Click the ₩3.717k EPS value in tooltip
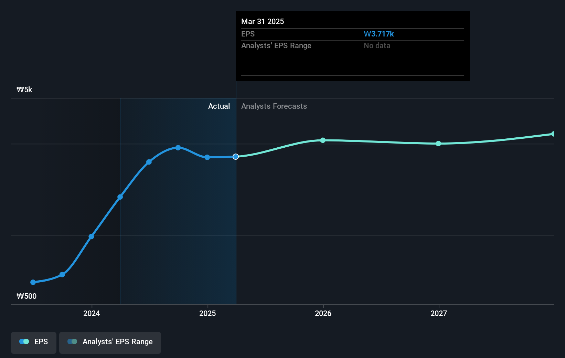Image resolution: width=565 pixels, height=358 pixels. point(379,34)
